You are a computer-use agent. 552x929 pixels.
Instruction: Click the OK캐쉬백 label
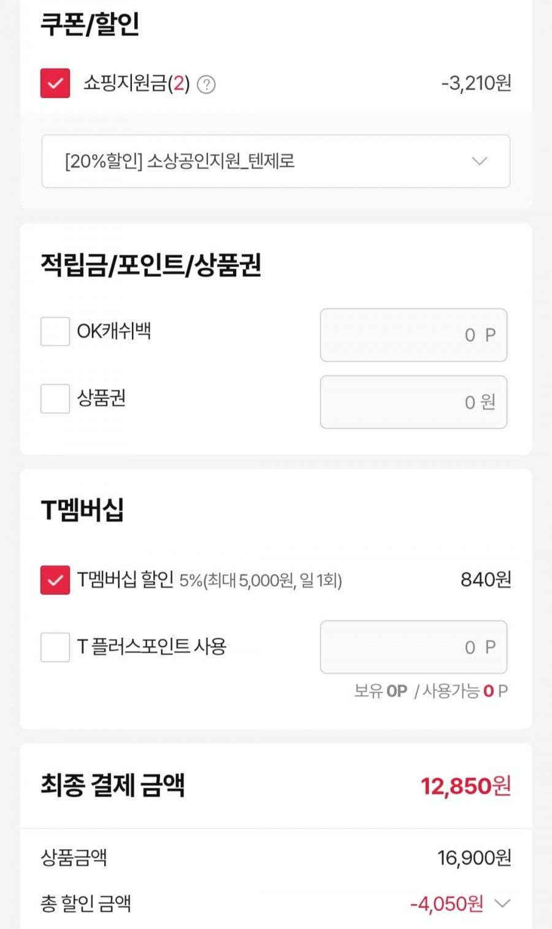114,332
